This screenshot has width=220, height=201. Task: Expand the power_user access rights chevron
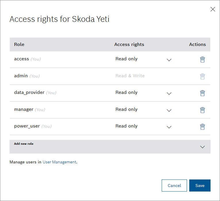pos(169,127)
